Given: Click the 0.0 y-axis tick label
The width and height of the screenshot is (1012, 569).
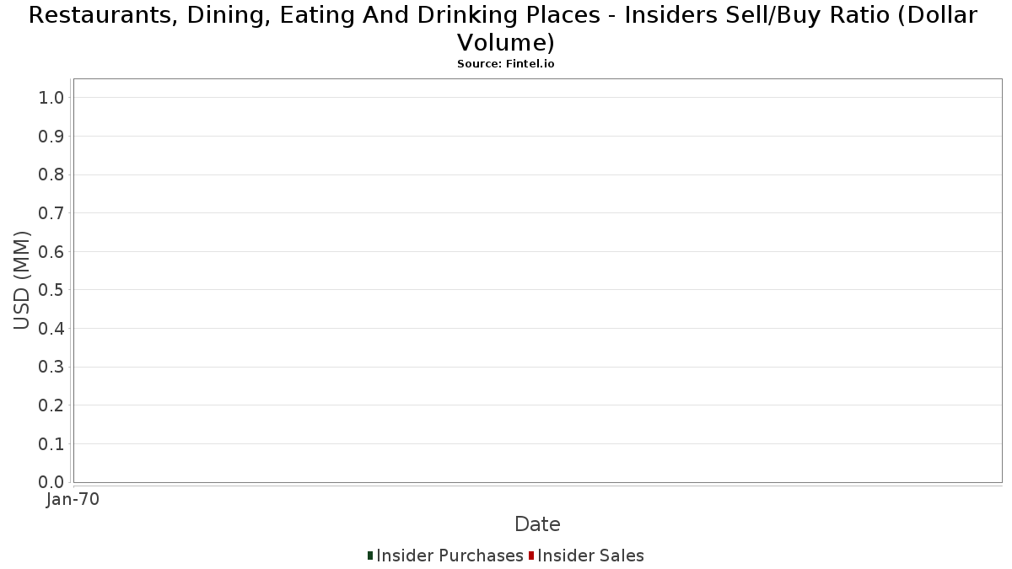Looking at the screenshot, I should click(x=51, y=482).
